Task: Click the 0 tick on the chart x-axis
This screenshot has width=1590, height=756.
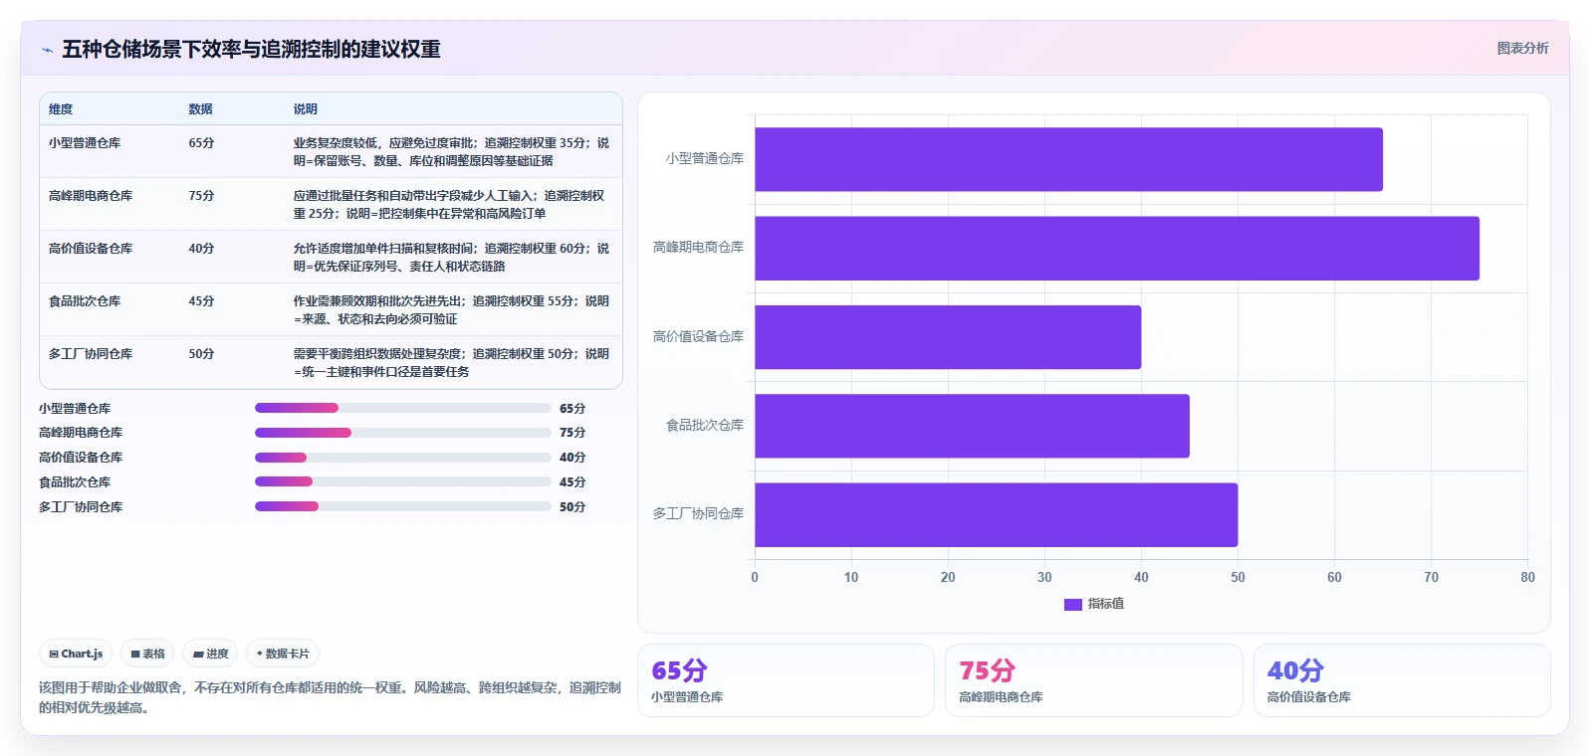Action: 755,577
